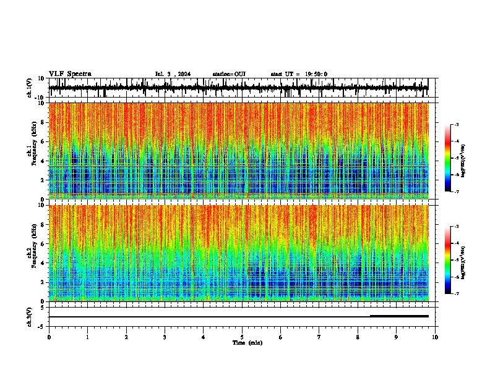The height and width of the screenshot is (378, 490).
Task: Click the ch.2 color scale bar
Action: coord(447,260)
